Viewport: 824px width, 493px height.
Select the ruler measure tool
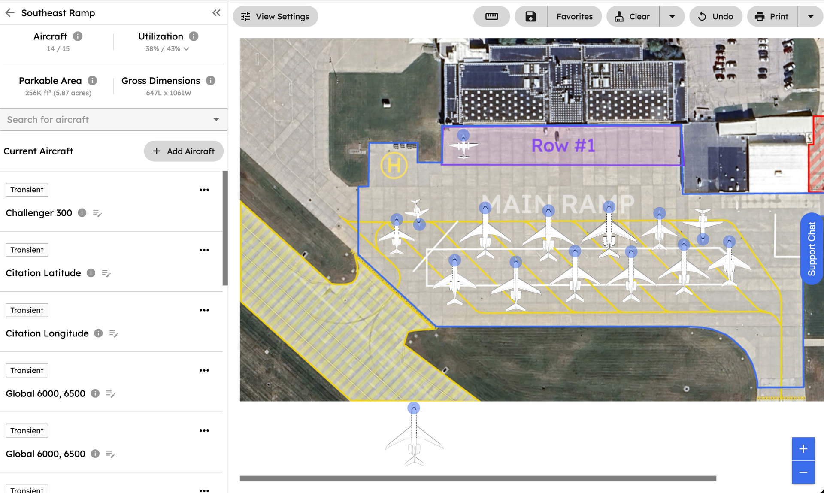coord(492,16)
